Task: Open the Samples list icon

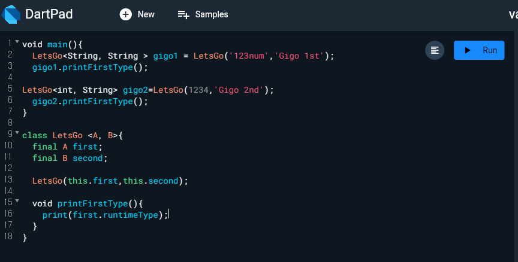Action: [x=183, y=14]
